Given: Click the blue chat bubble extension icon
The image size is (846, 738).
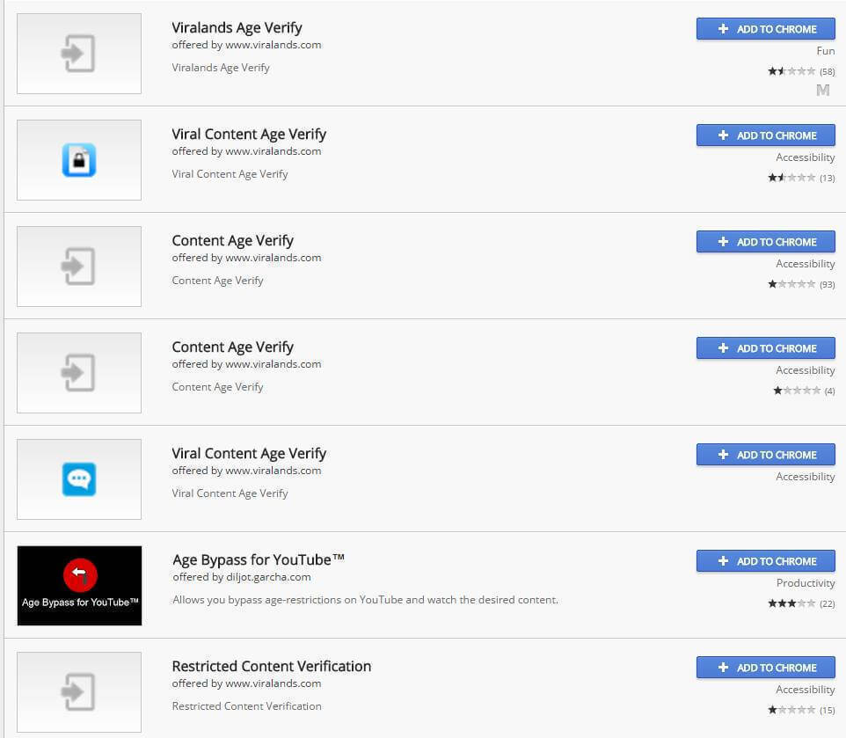Looking at the screenshot, I should (79, 479).
